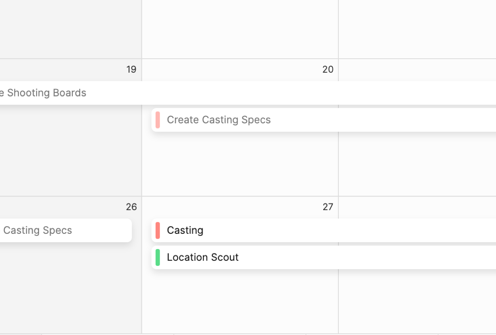Click the pink color tag on Create Casting Specs
The height and width of the screenshot is (335, 496).
point(158,120)
